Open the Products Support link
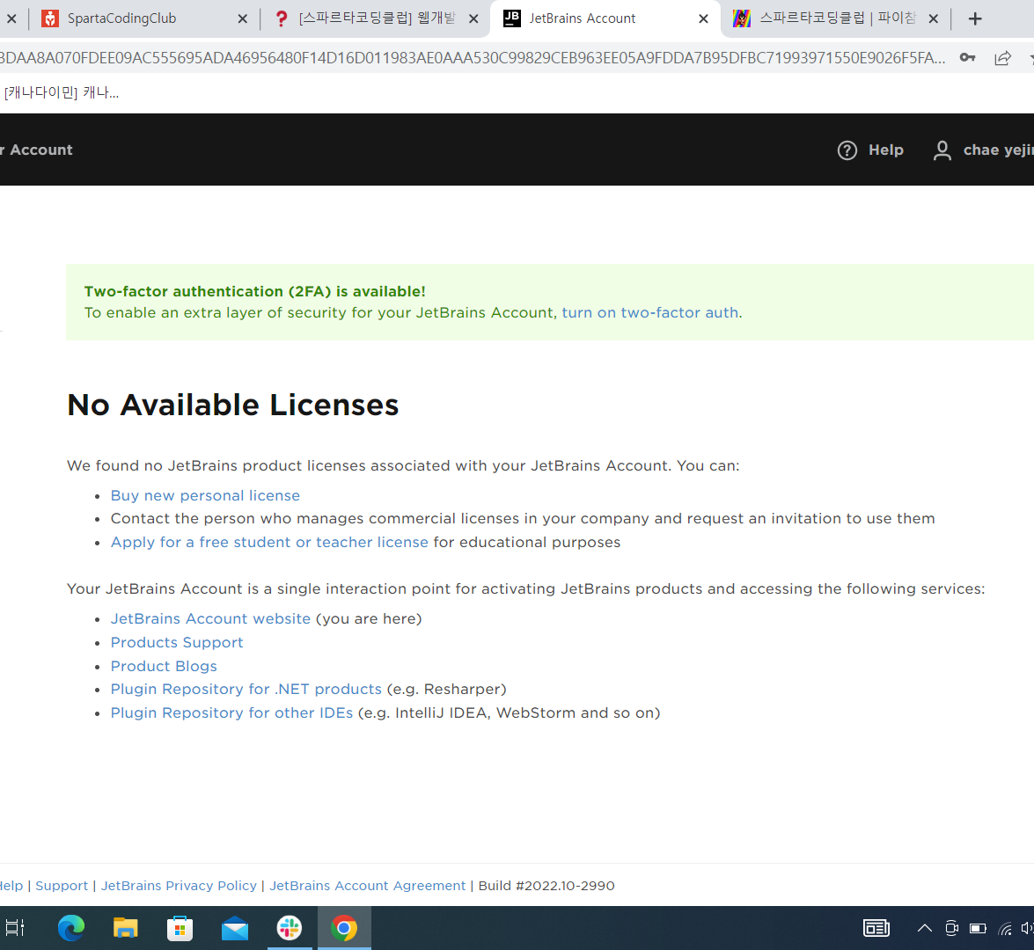1034x950 pixels. (x=177, y=642)
